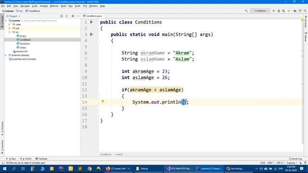Toggle the Favorites tool window side tab

pos(2,147)
